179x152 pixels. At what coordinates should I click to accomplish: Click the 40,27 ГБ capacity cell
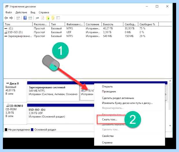click(108, 28)
